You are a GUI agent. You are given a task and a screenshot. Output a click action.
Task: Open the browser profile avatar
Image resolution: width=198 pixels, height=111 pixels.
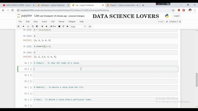point(190,10)
